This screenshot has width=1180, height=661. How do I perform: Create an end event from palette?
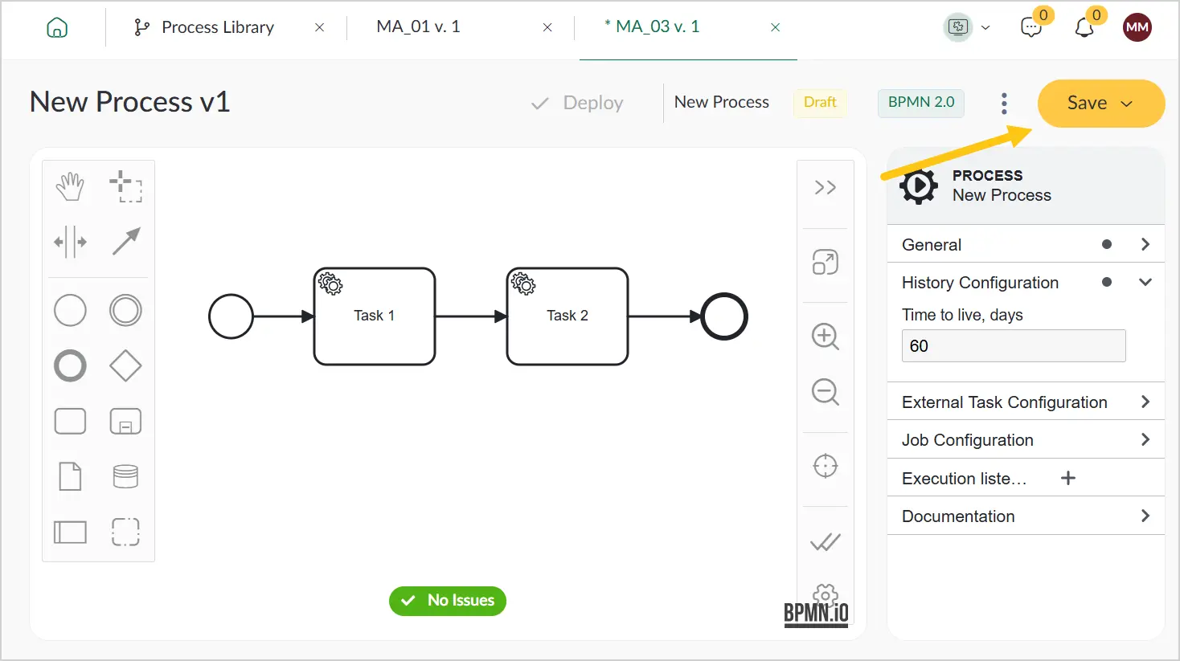[x=70, y=365]
